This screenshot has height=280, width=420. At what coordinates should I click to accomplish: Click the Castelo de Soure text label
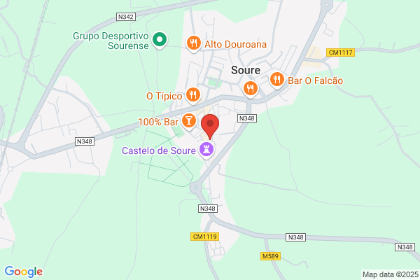(159, 150)
